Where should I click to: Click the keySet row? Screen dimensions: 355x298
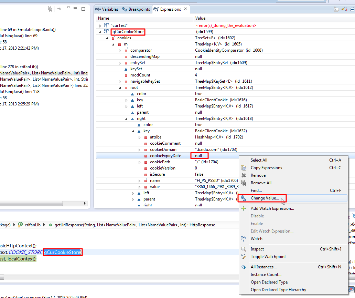click(x=136, y=69)
